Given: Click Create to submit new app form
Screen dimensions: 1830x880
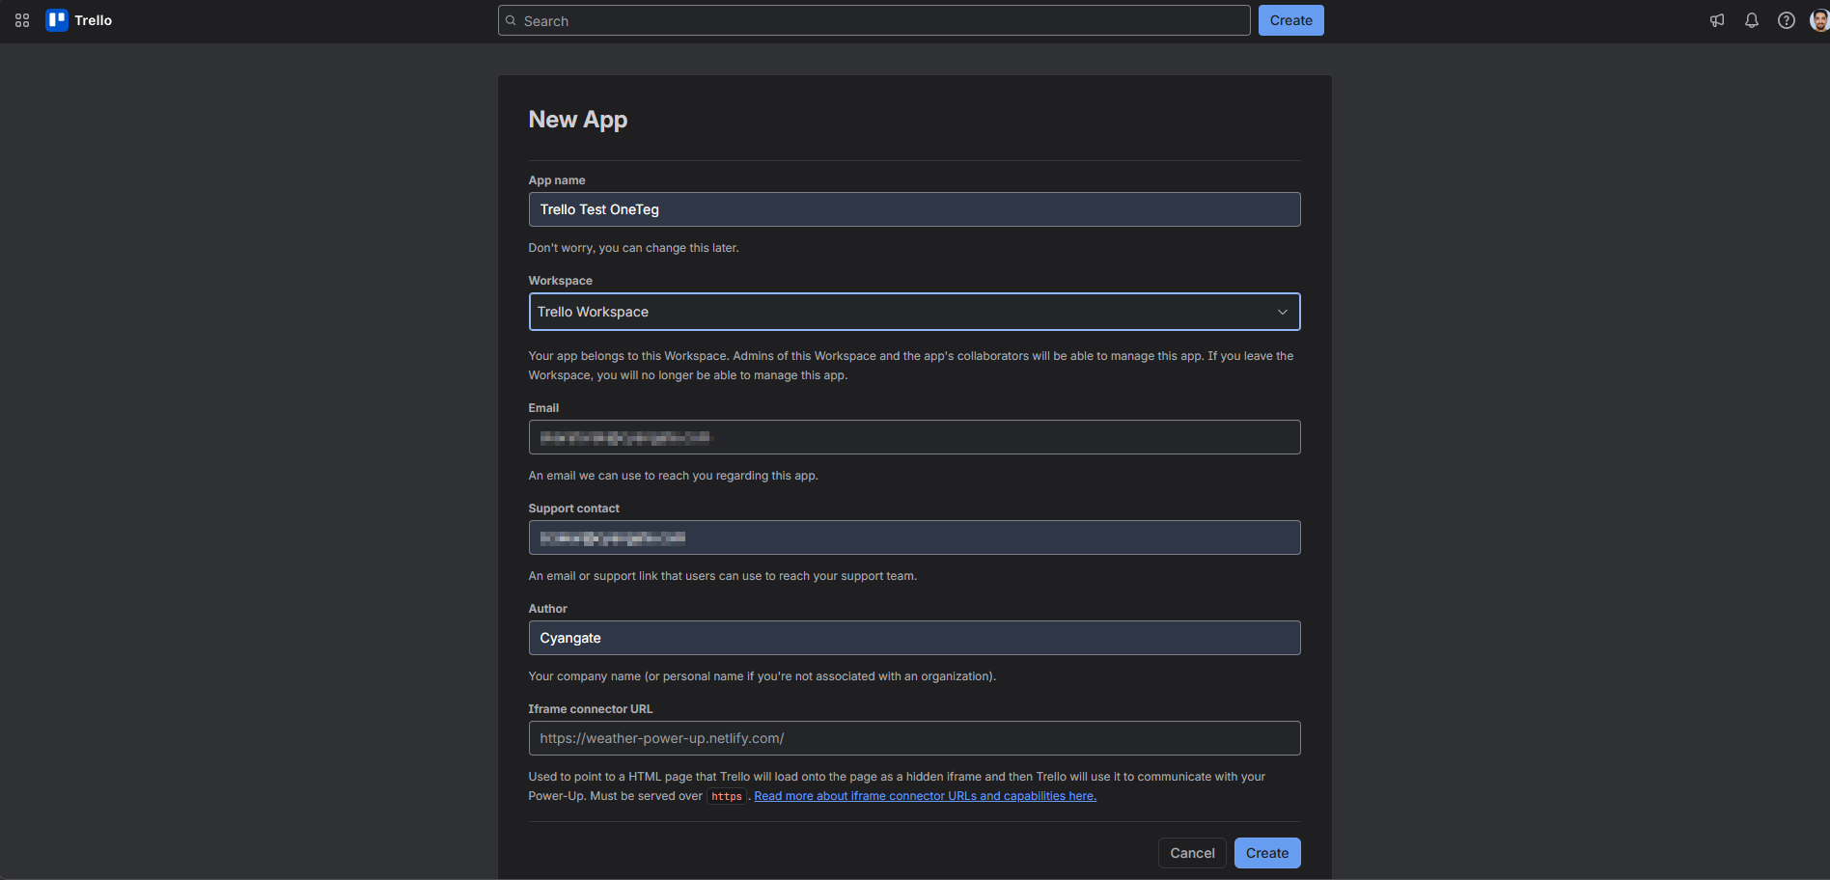Looking at the screenshot, I should [x=1267, y=853].
